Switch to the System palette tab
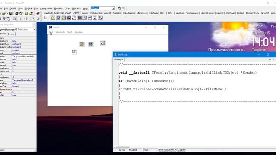This screenshot has width=276, height=155. 85,13
